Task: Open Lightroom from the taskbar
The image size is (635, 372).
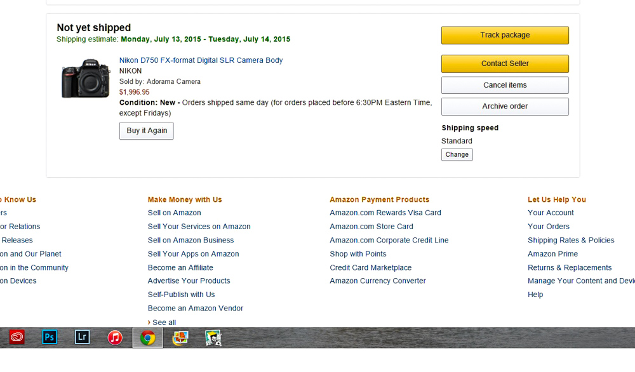Action: coord(82,338)
